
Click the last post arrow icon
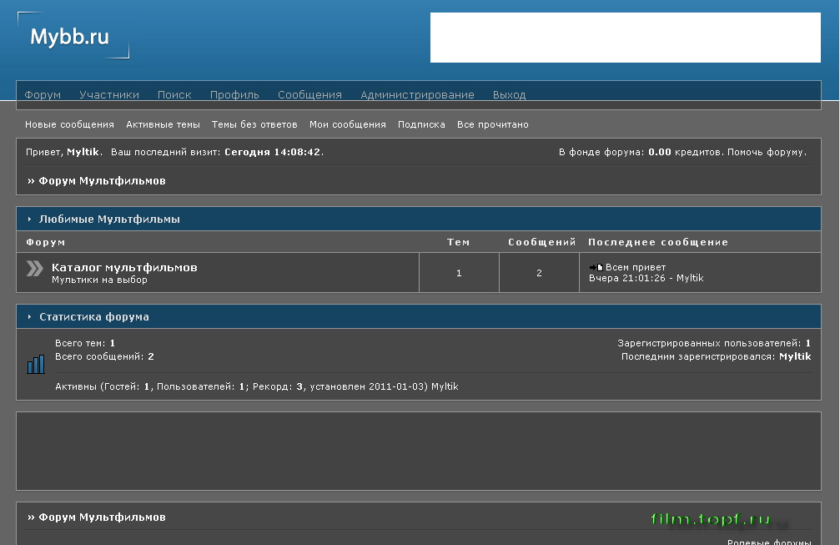596,268
